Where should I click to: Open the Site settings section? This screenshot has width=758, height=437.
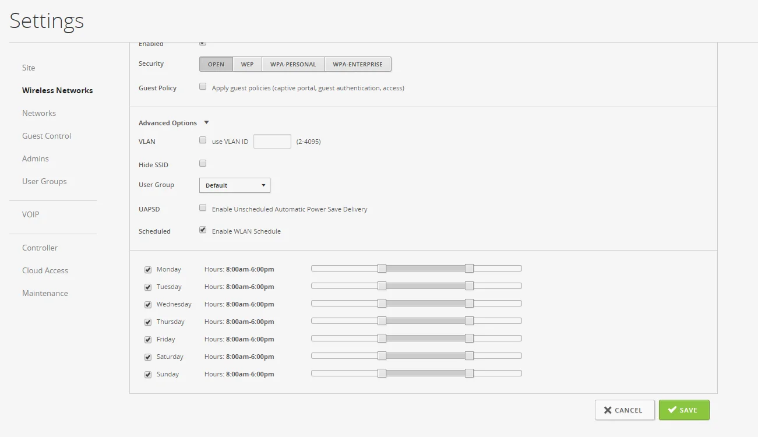point(29,68)
